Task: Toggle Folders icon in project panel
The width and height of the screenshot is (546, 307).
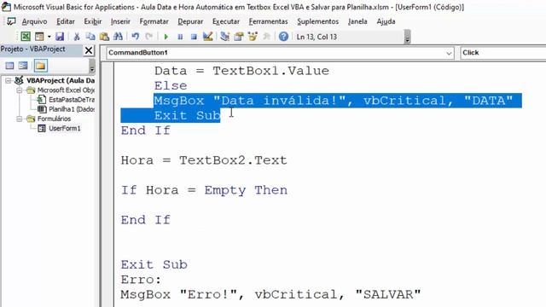Action: 40,66
